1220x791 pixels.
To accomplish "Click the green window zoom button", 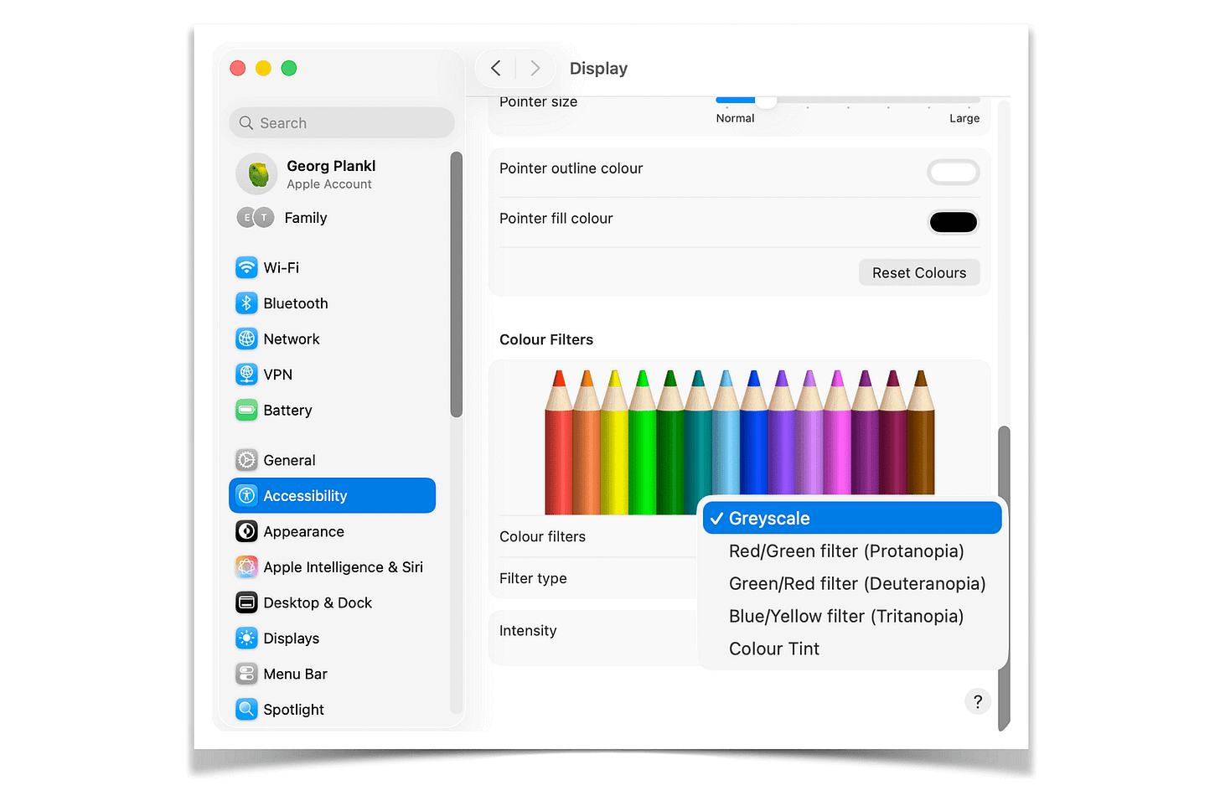I will [289, 68].
